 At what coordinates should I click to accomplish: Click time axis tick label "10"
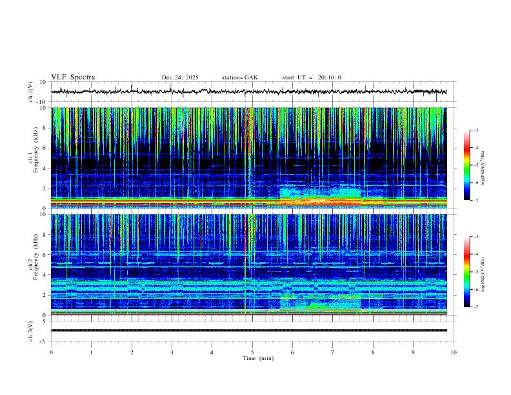coord(454,352)
